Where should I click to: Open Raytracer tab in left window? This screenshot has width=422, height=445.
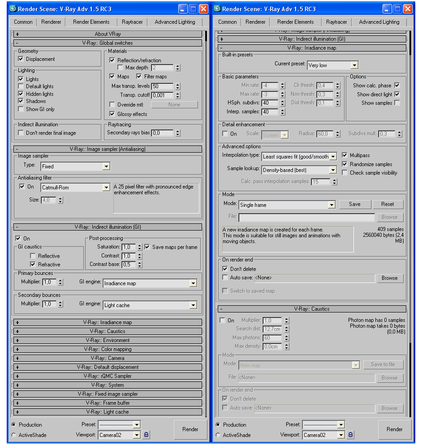point(132,22)
